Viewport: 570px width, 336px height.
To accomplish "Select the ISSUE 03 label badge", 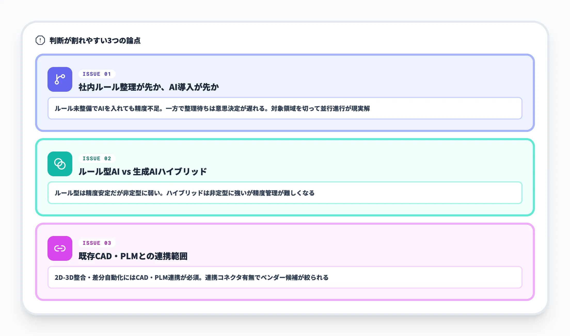I will [x=97, y=243].
